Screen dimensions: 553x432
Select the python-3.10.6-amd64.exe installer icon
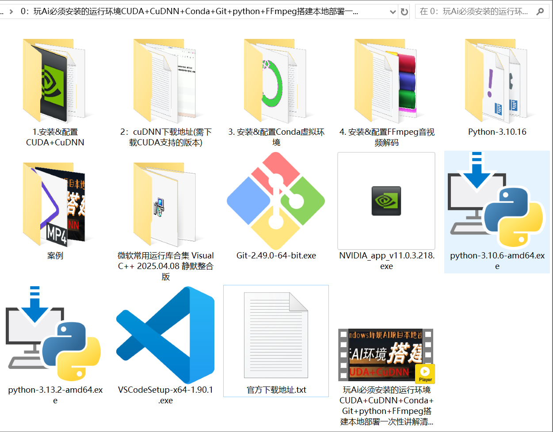(x=497, y=200)
